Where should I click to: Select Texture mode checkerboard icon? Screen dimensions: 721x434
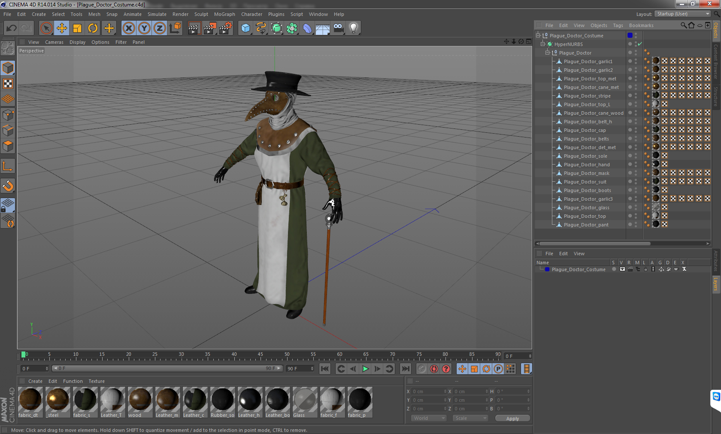8,83
